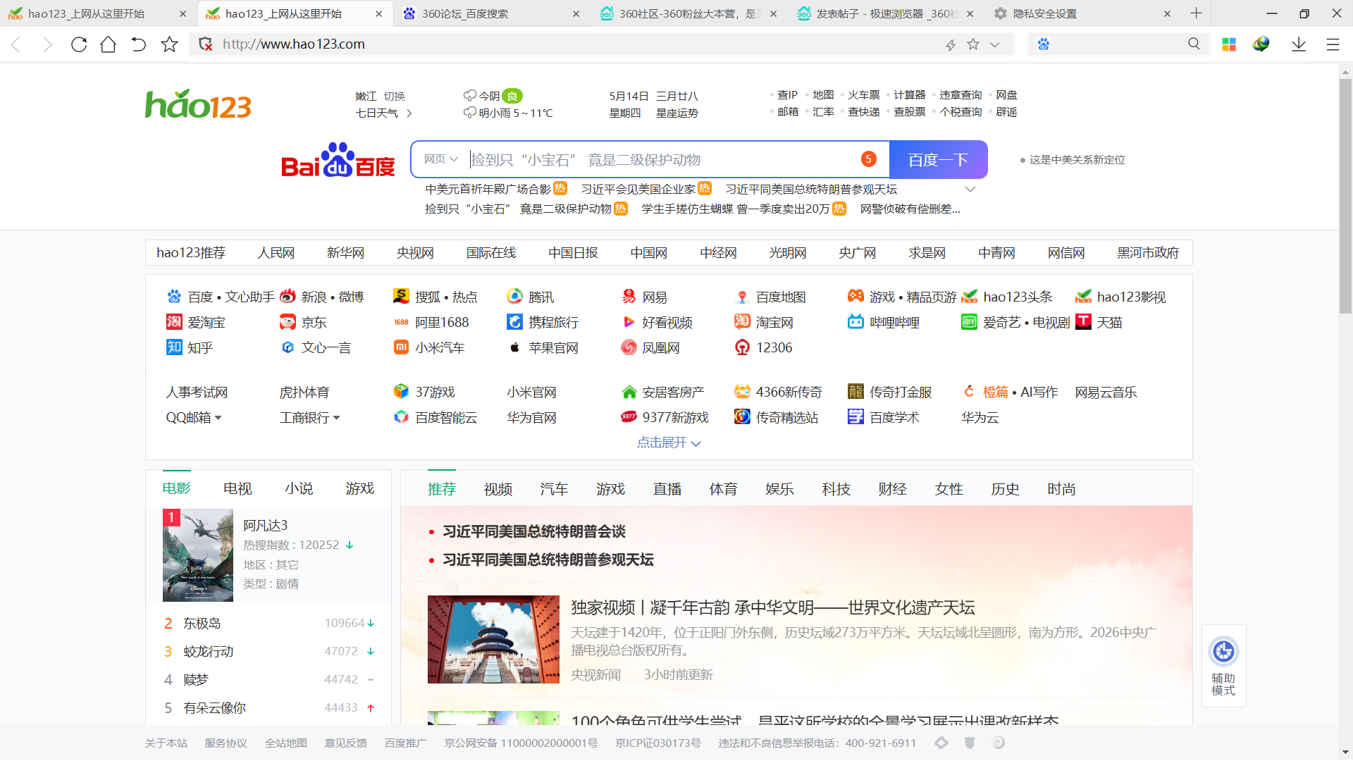Open the 网页 search type dropdown
The height and width of the screenshot is (761, 1353).
coord(441,159)
